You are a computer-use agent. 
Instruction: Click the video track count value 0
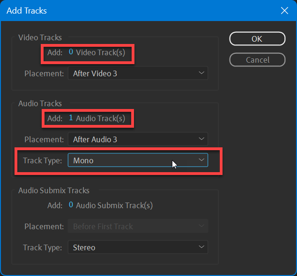[71, 52]
